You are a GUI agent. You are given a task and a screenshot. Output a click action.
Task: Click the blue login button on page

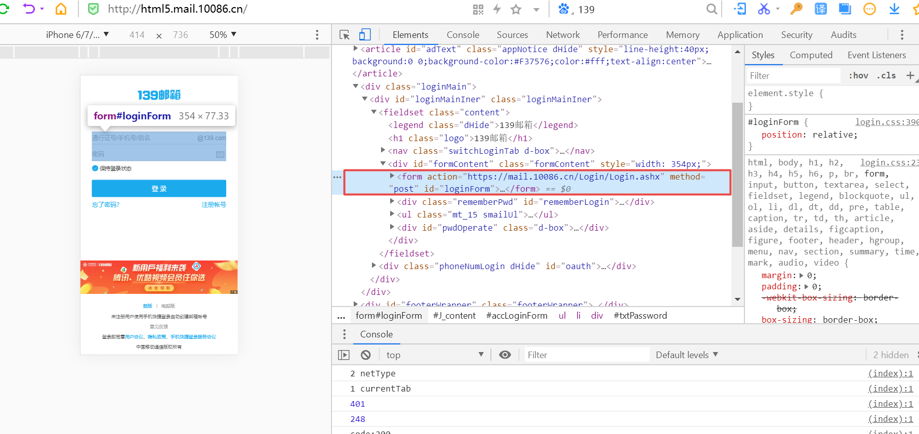[x=159, y=188]
